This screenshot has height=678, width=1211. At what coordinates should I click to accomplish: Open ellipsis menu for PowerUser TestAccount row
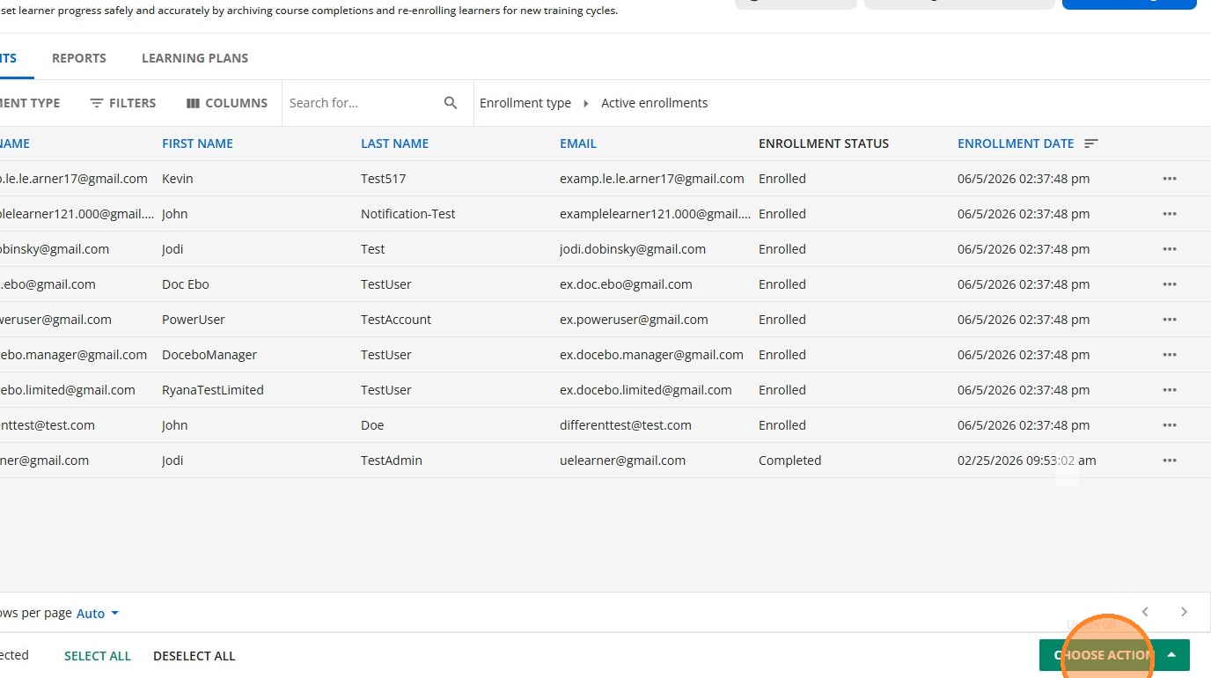point(1170,320)
